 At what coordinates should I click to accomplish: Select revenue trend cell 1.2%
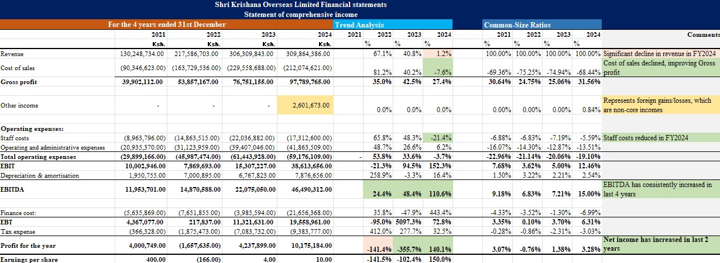coord(438,54)
